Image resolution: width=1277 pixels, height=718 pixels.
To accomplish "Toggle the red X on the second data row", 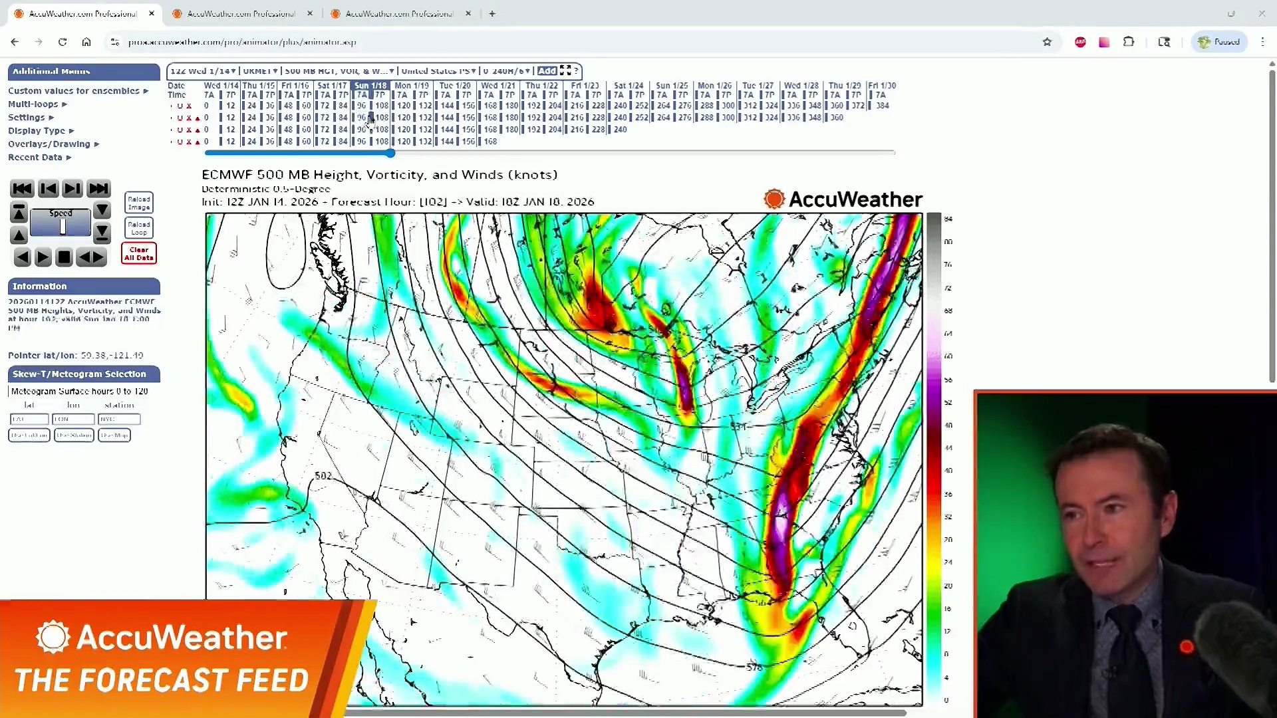I will 189,118.
